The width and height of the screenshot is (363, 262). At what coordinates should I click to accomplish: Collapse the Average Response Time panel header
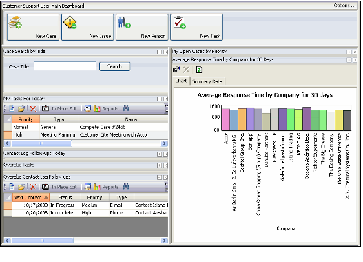[x=349, y=60]
